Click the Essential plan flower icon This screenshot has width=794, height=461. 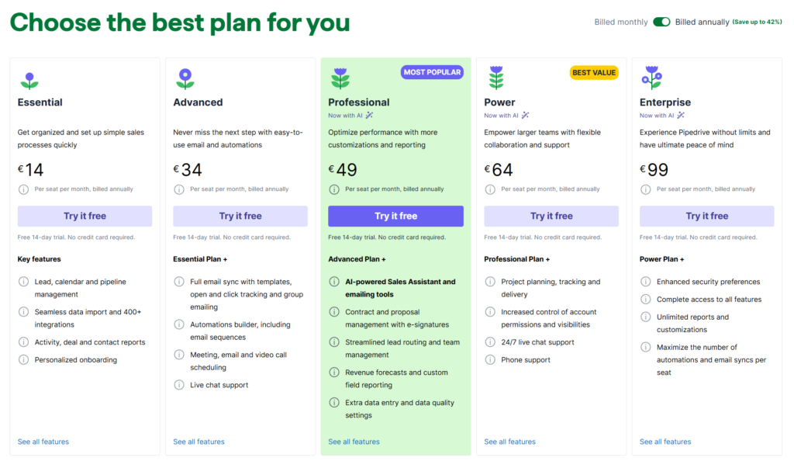(29, 79)
